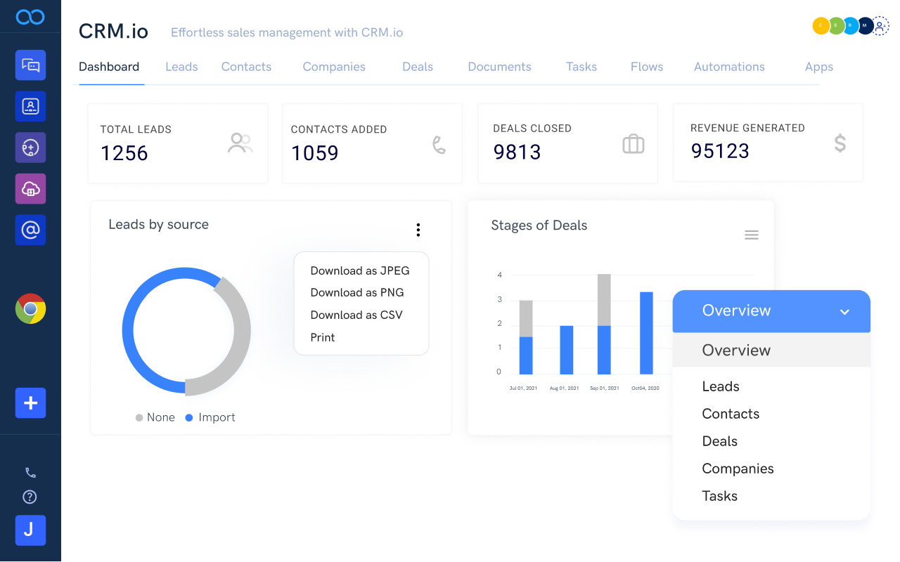Open the stethoscope-plus sidebar icon
The width and height of the screenshot is (900, 562).
[x=30, y=148]
